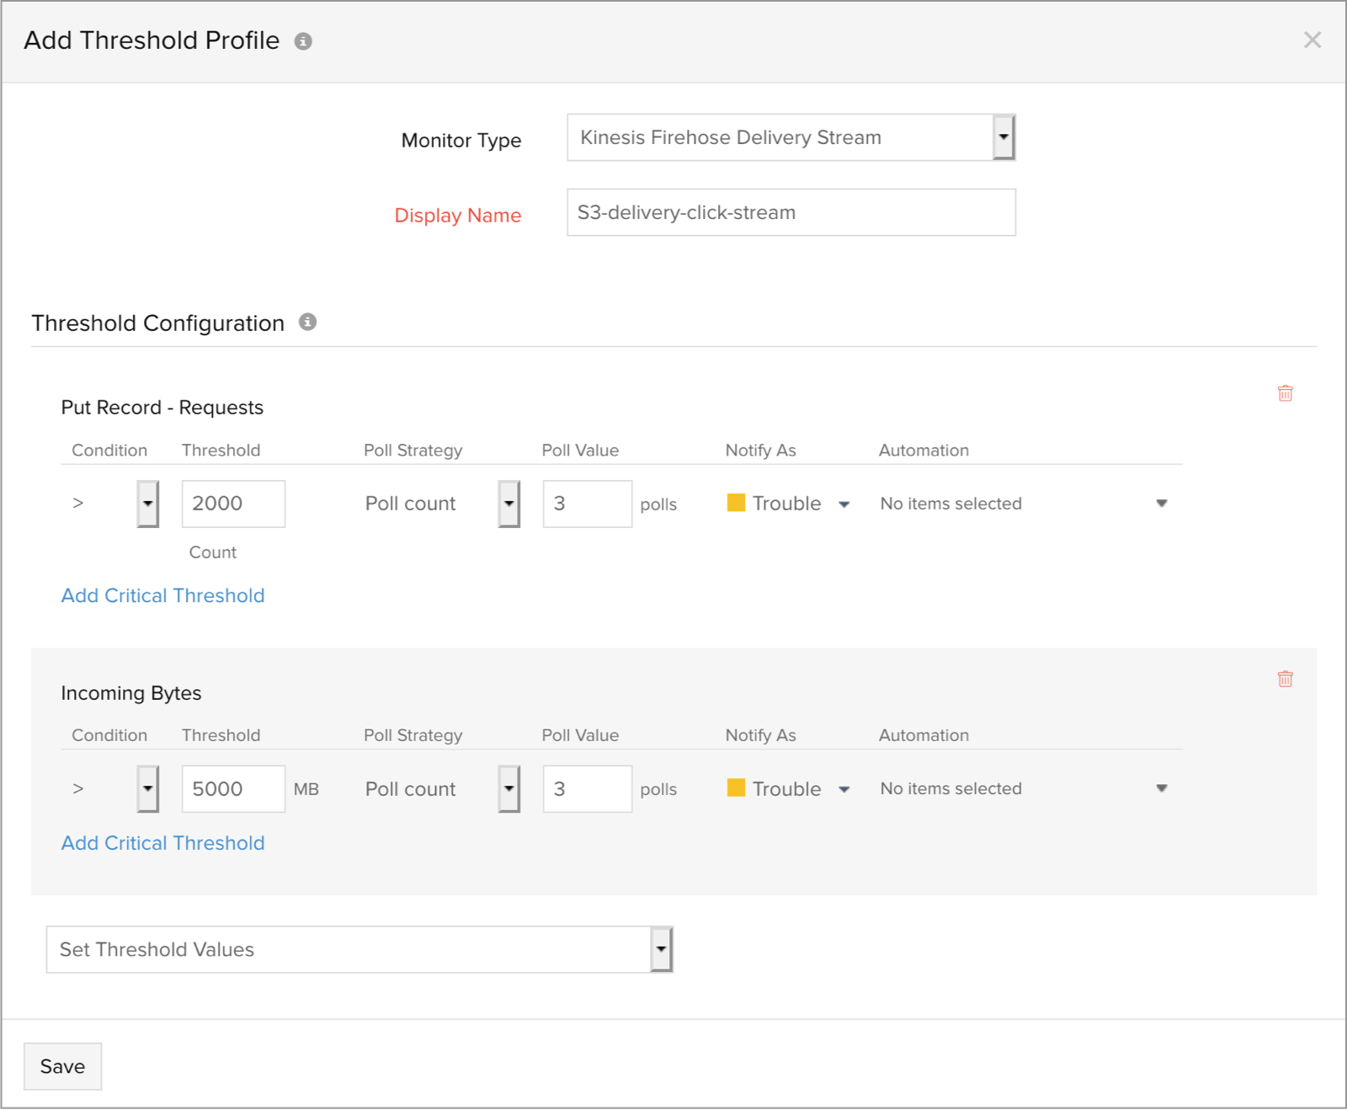Open the Monitor Type dropdown

click(x=1003, y=137)
